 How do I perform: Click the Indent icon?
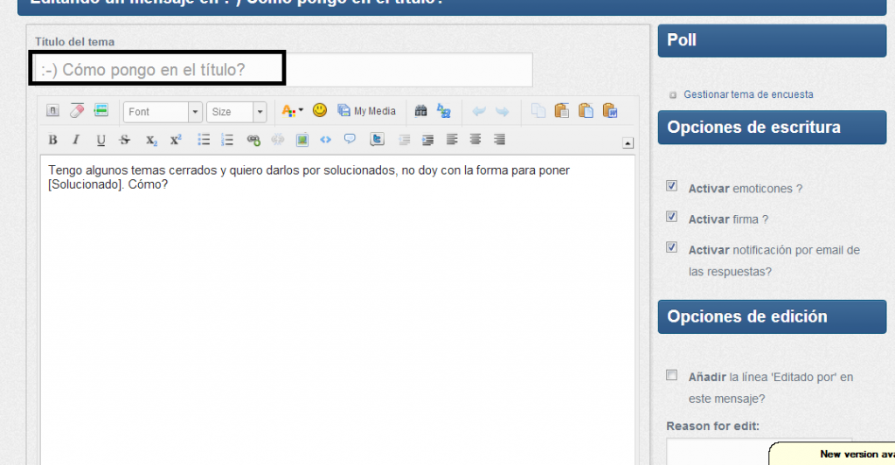(x=427, y=140)
